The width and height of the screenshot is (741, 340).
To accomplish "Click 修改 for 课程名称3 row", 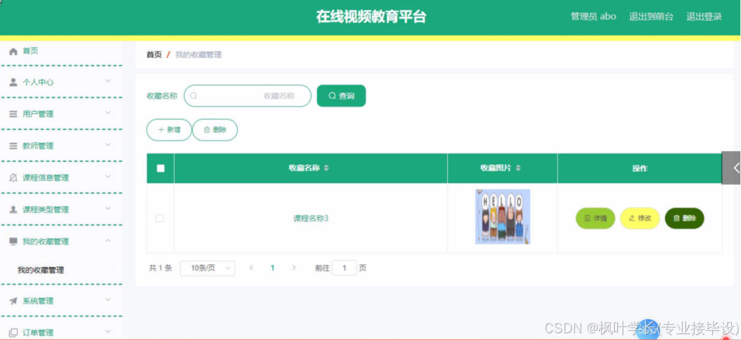I will (x=640, y=218).
